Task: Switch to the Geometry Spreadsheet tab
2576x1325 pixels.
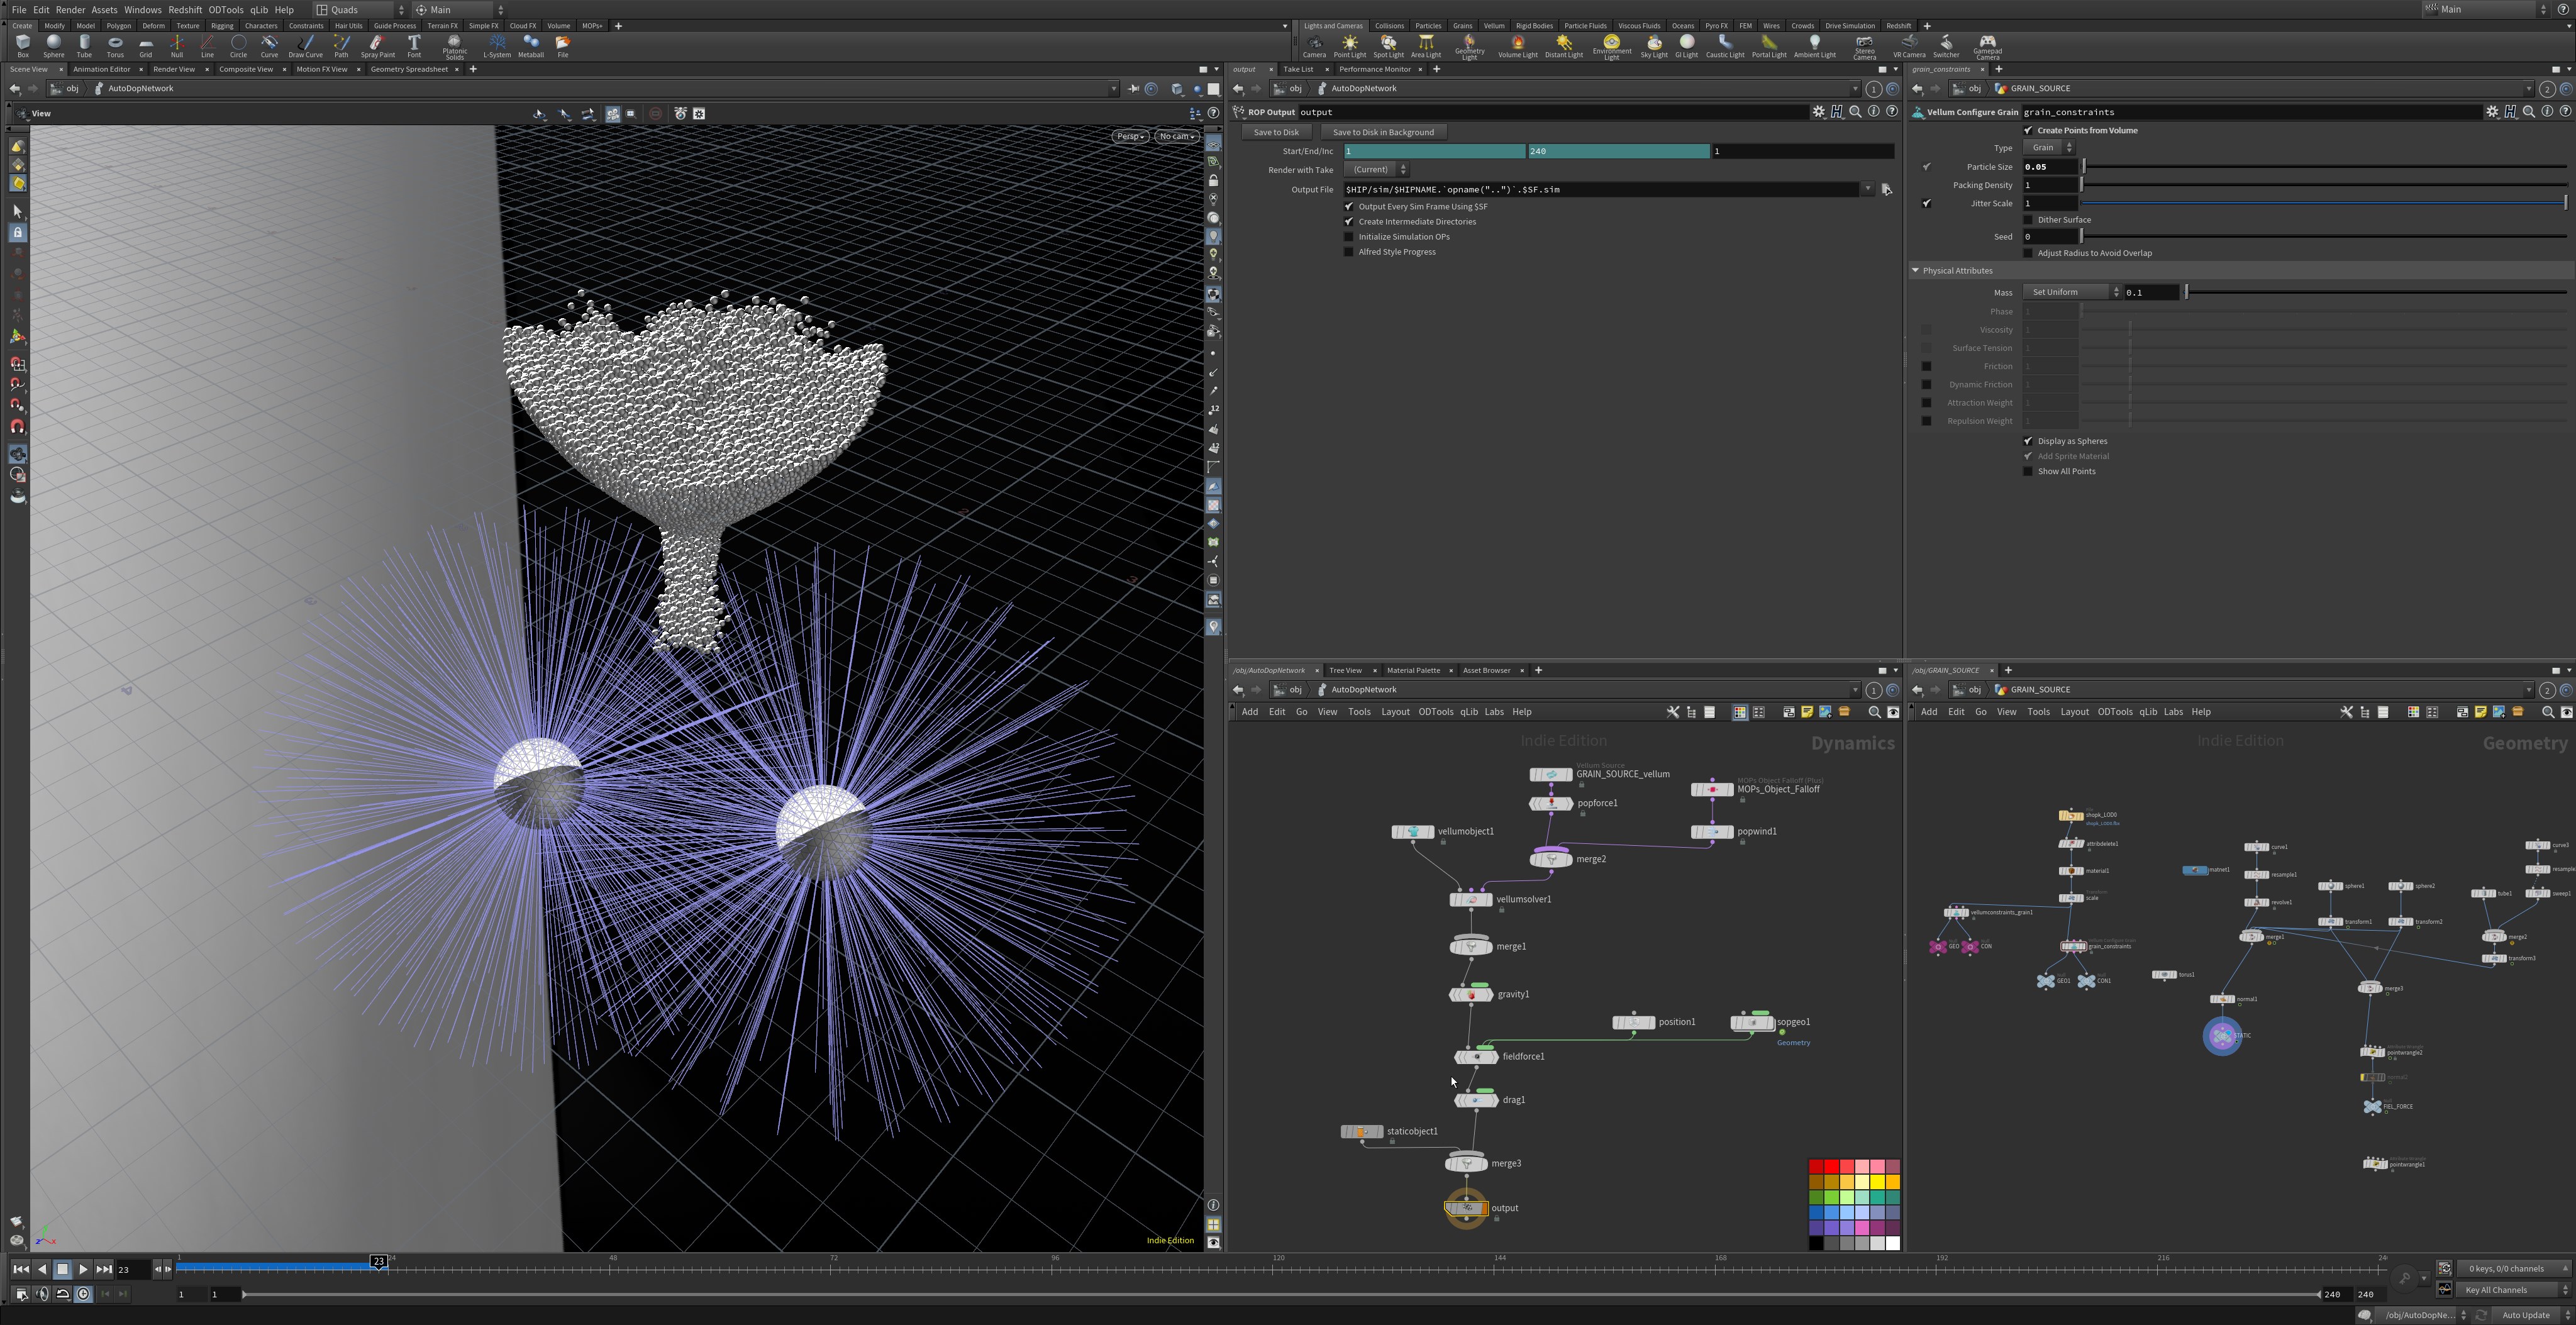Action: pyautogui.click(x=409, y=69)
